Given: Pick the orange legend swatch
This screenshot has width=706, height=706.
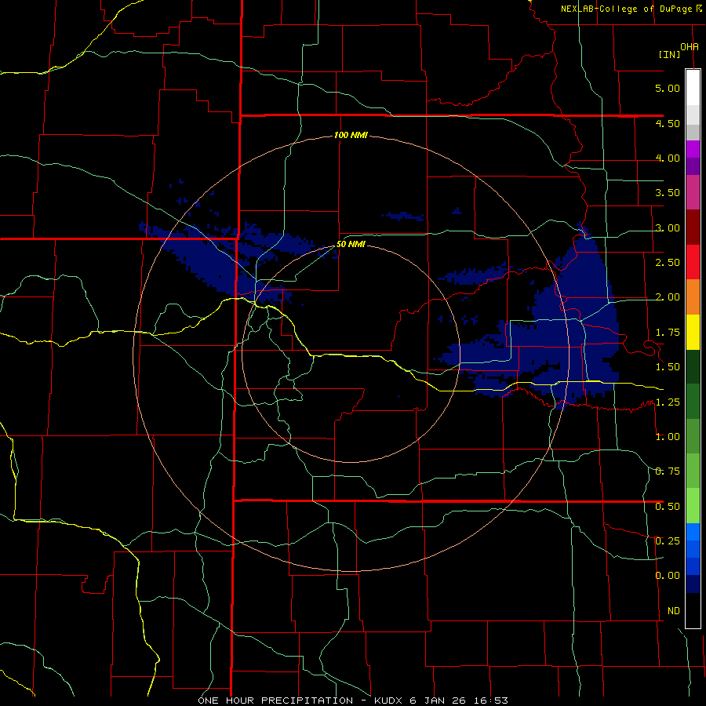Looking at the screenshot, I should (693, 297).
